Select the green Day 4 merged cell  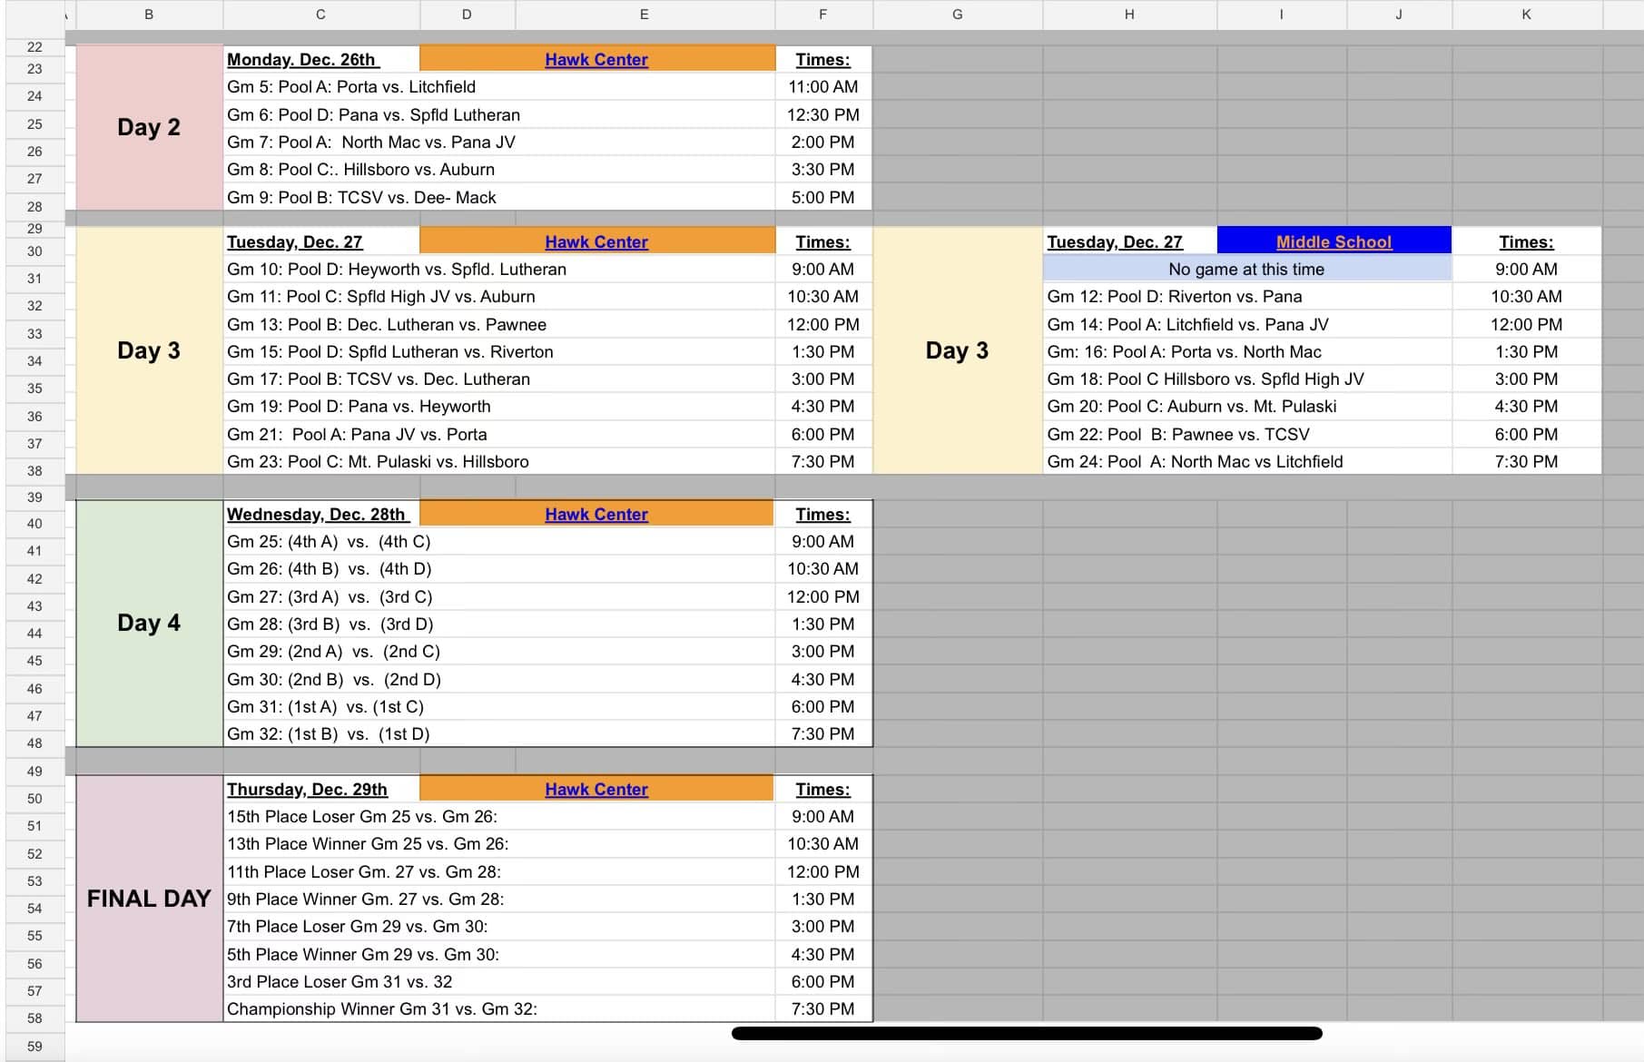tap(149, 624)
